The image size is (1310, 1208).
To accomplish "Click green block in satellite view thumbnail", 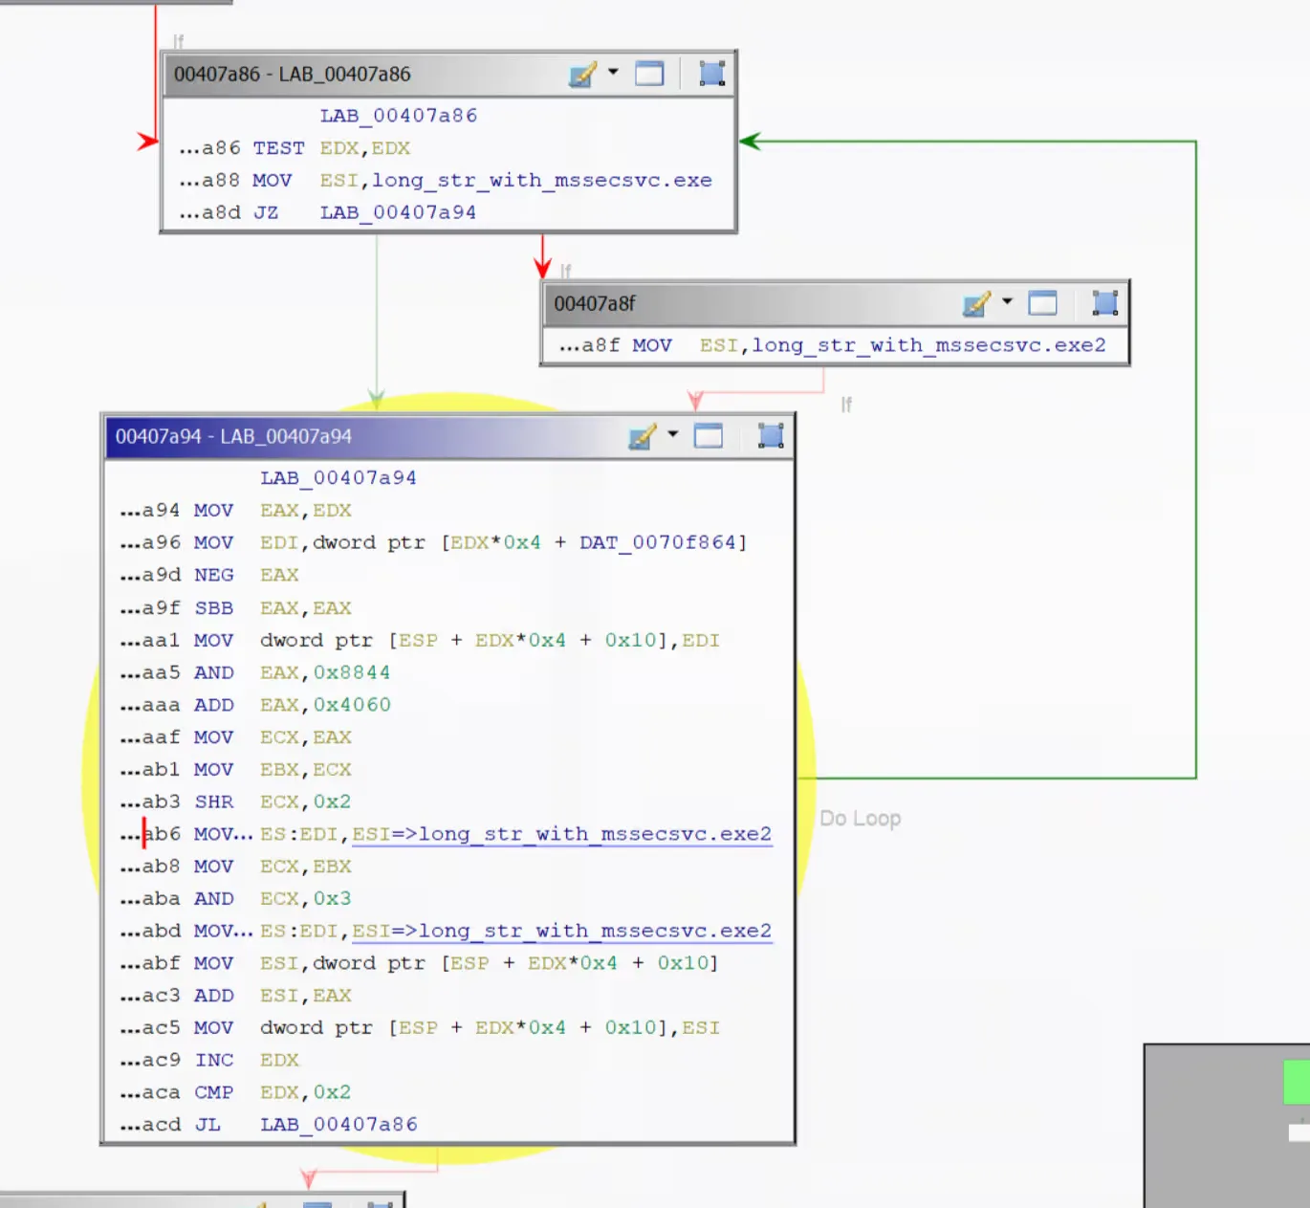I will coord(1296,1082).
